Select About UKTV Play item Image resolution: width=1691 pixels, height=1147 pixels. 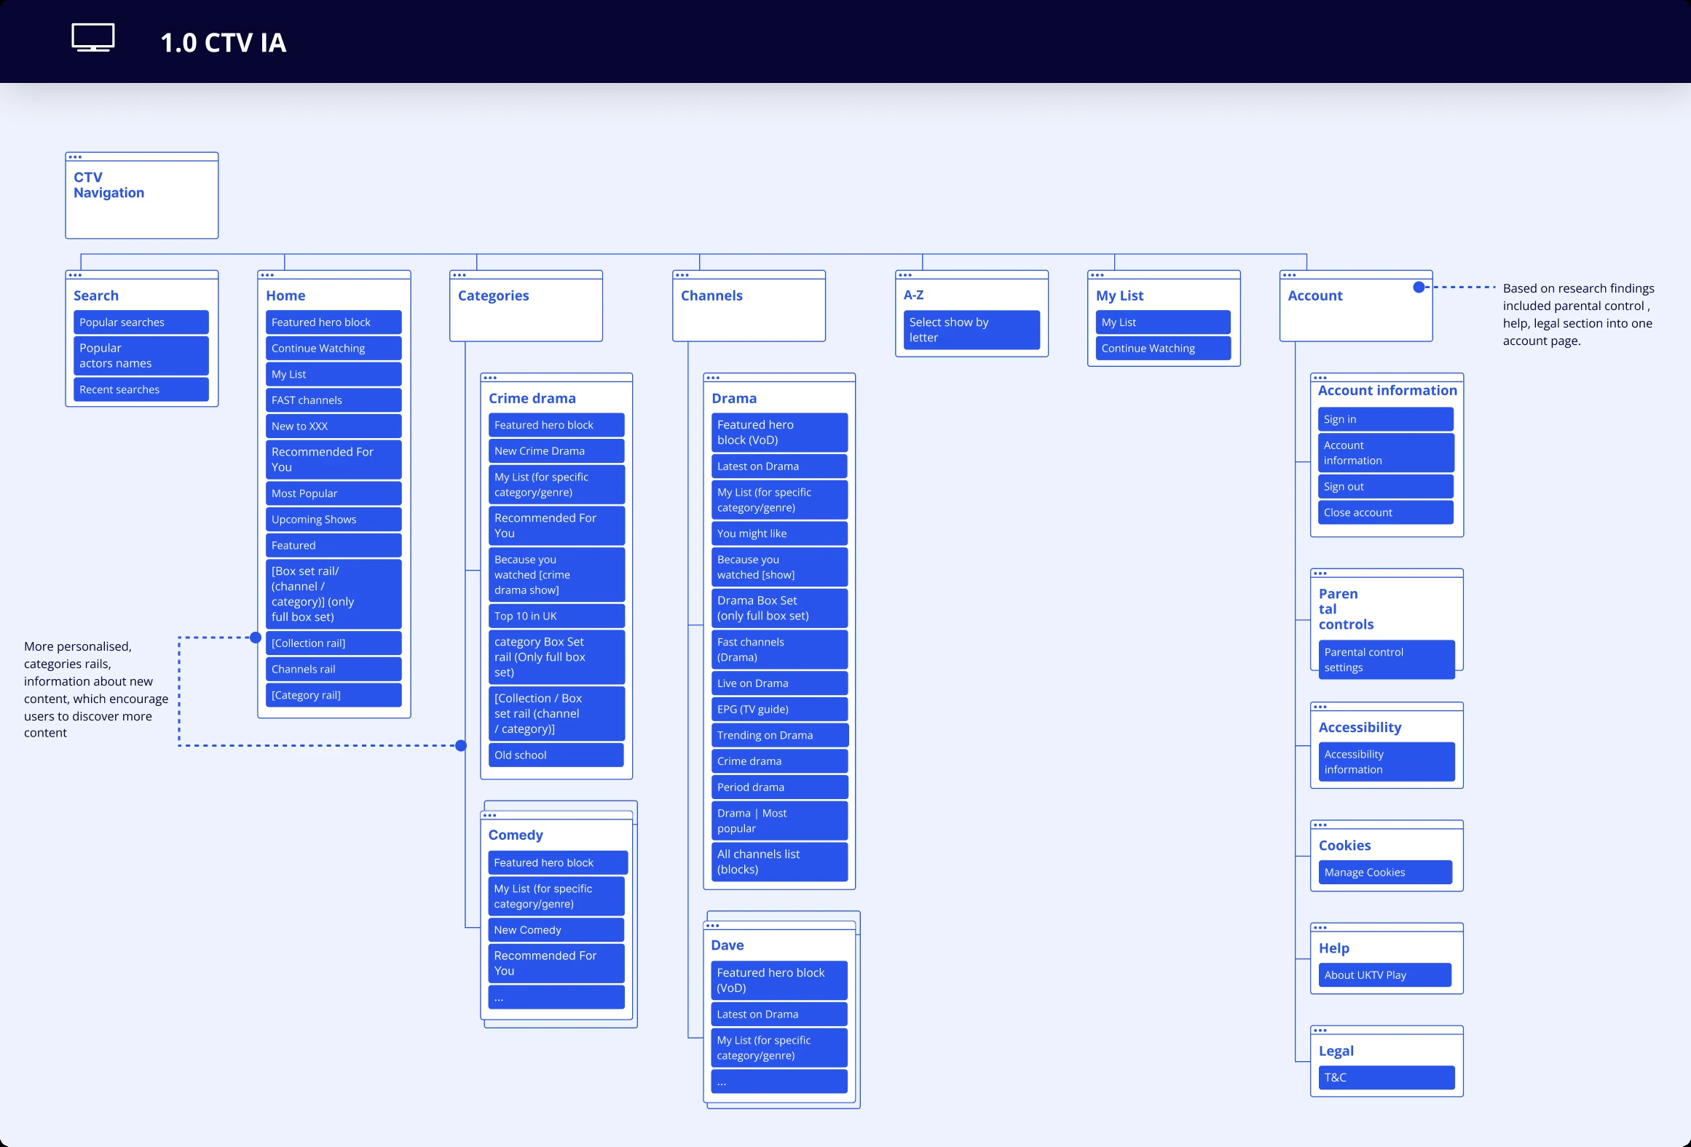tap(1385, 975)
